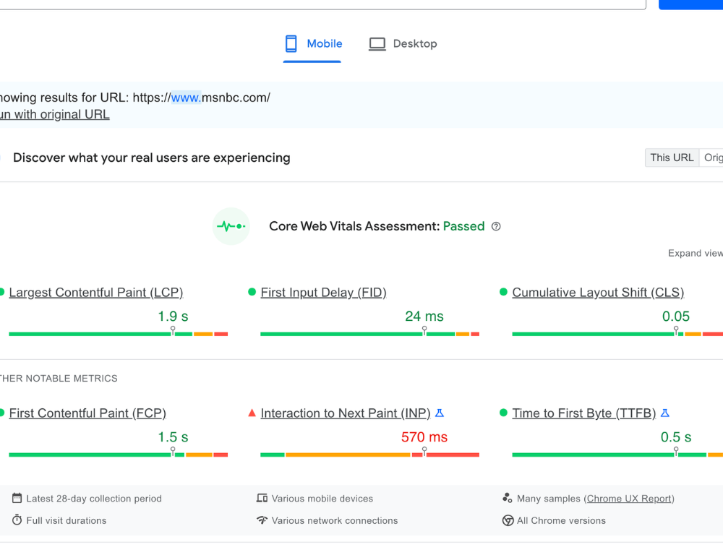Click the stopwatch icon for visit durations
The height and width of the screenshot is (555, 723).
coord(17,520)
